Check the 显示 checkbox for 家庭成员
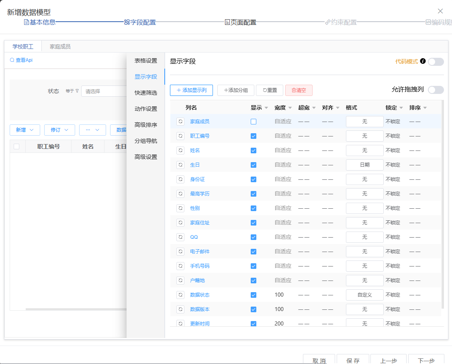Viewport: 452px width, 364px height. [254, 122]
